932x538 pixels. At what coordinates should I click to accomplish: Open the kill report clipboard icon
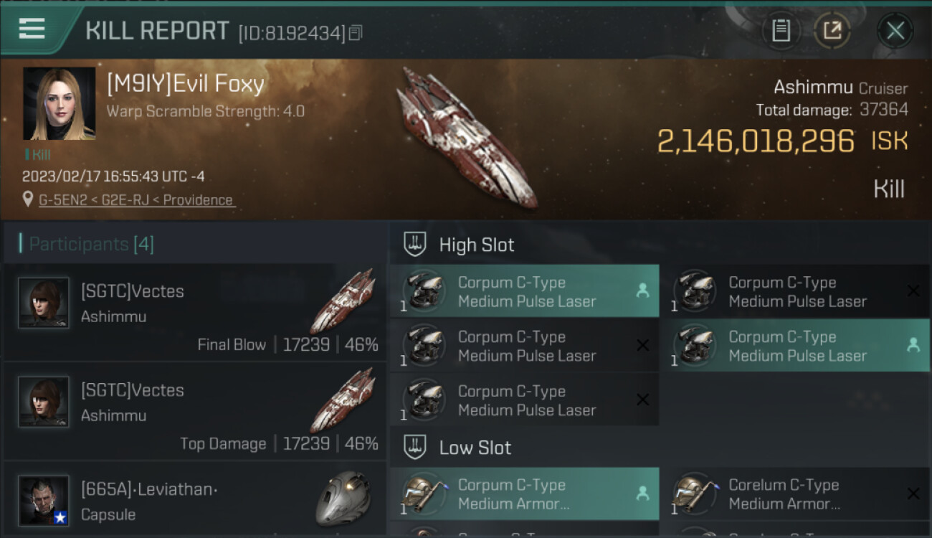[x=781, y=31]
